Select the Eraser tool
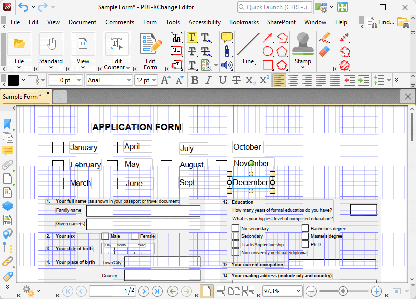Viewport: 416px width, 299px height. 324,51
